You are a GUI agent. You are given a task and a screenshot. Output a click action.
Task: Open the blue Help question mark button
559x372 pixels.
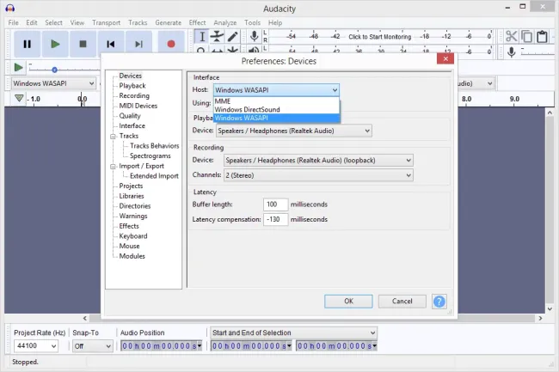439,302
